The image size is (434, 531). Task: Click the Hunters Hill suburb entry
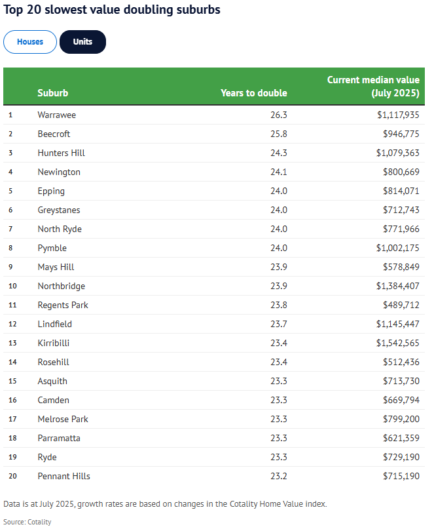point(62,153)
